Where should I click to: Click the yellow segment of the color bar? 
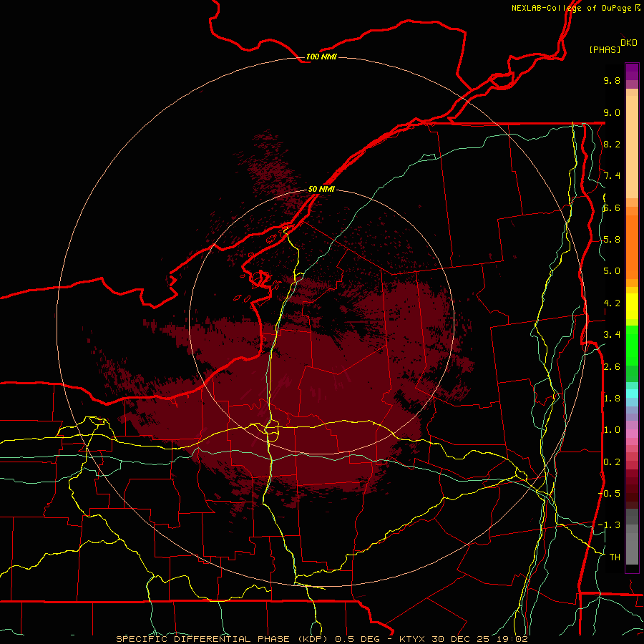click(632, 306)
